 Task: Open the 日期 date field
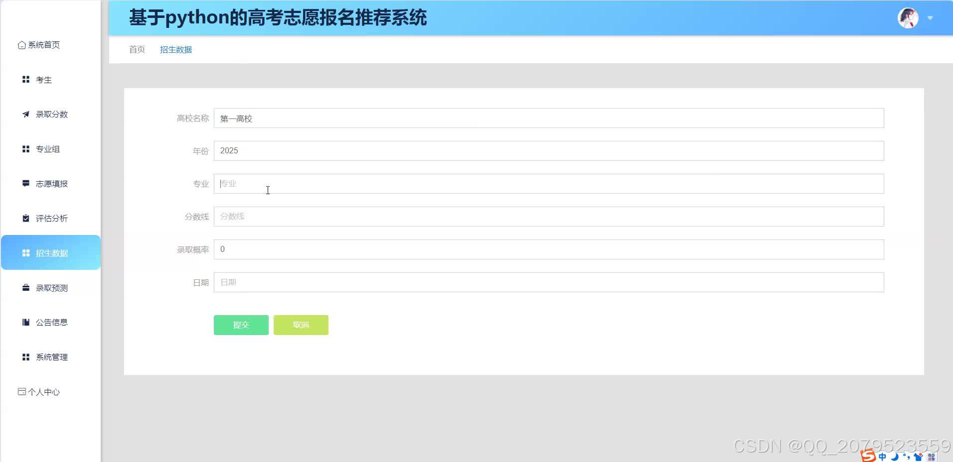pyautogui.click(x=549, y=282)
